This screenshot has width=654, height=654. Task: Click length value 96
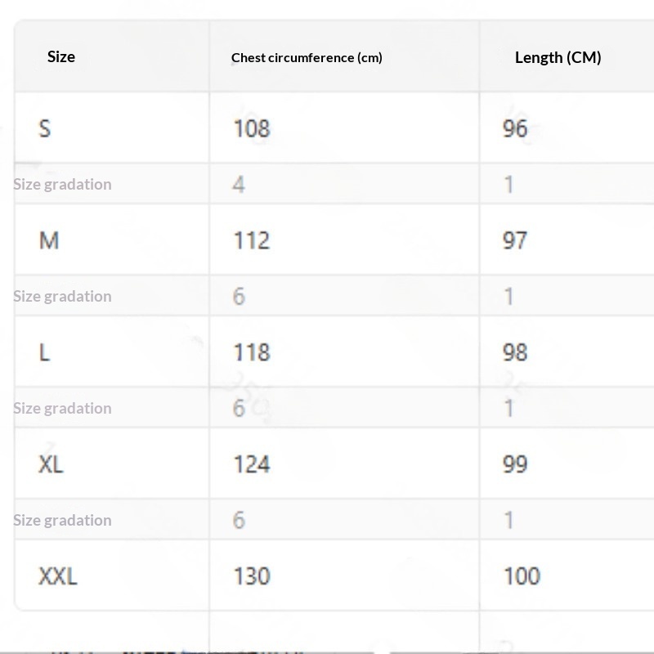[x=515, y=128]
